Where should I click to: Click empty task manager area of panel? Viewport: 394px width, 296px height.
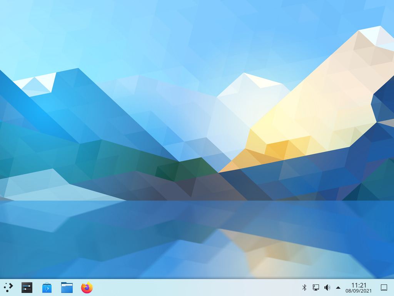[x=196, y=288]
